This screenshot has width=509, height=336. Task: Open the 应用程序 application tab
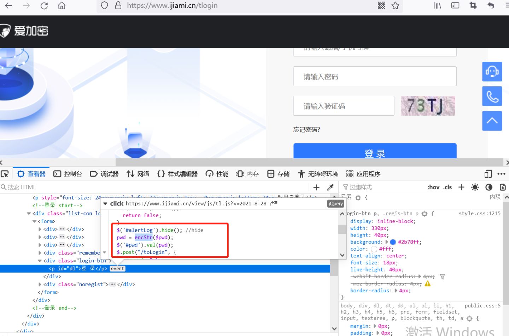tap(363, 174)
